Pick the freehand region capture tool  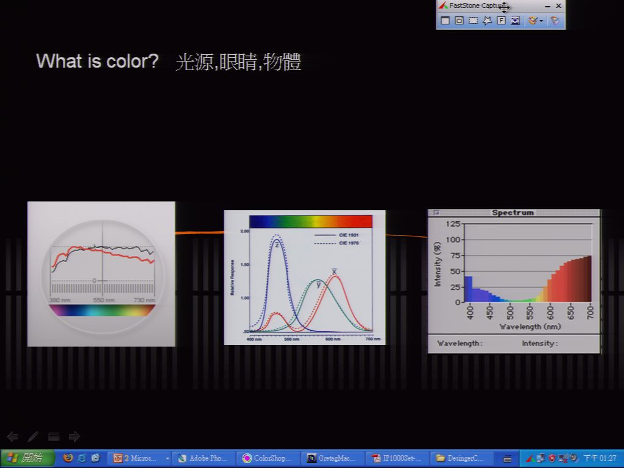(487, 21)
